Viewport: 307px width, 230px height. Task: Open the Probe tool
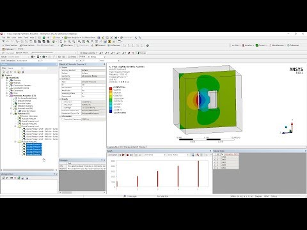(72, 57)
